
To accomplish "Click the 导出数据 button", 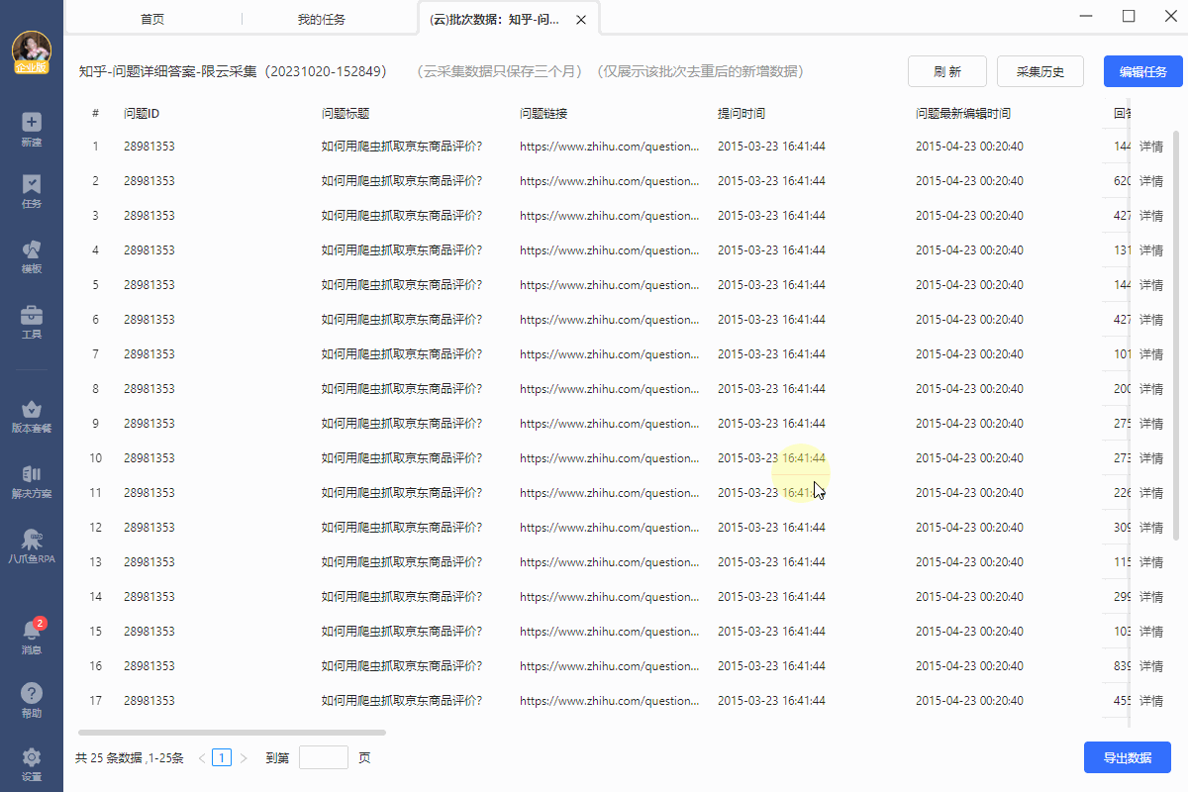I will pyautogui.click(x=1128, y=757).
